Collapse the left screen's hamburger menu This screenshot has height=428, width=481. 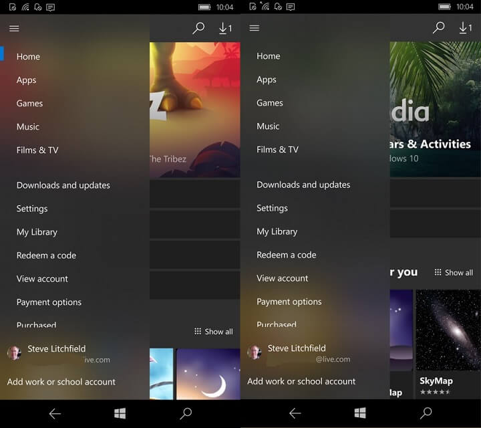click(14, 29)
